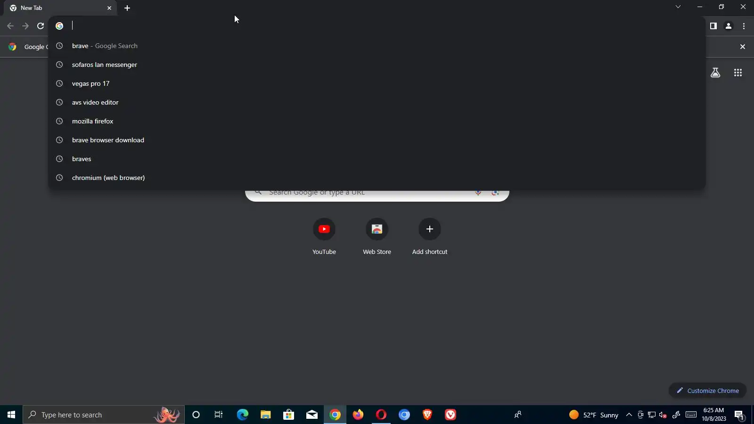This screenshot has width=754, height=424.
Task: Open the tab search chevron in the title bar
Action: [x=678, y=7]
